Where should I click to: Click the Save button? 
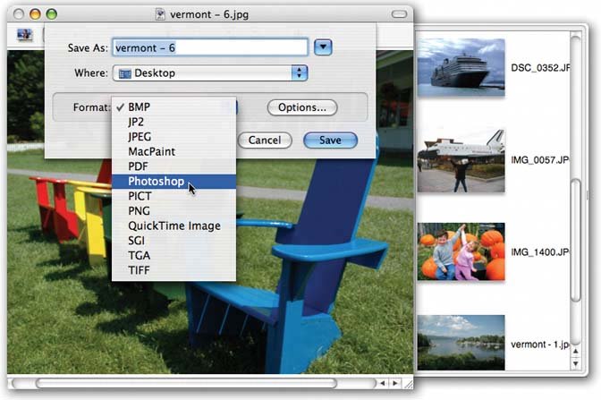tap(330, 140)
